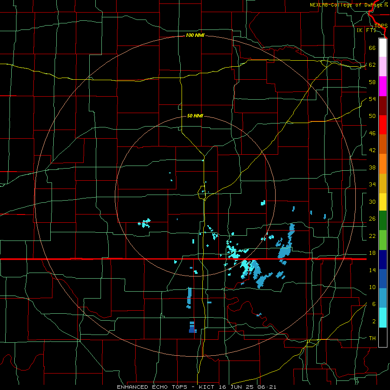Click the 100 NMI range ring label

[x=195, y=36]
